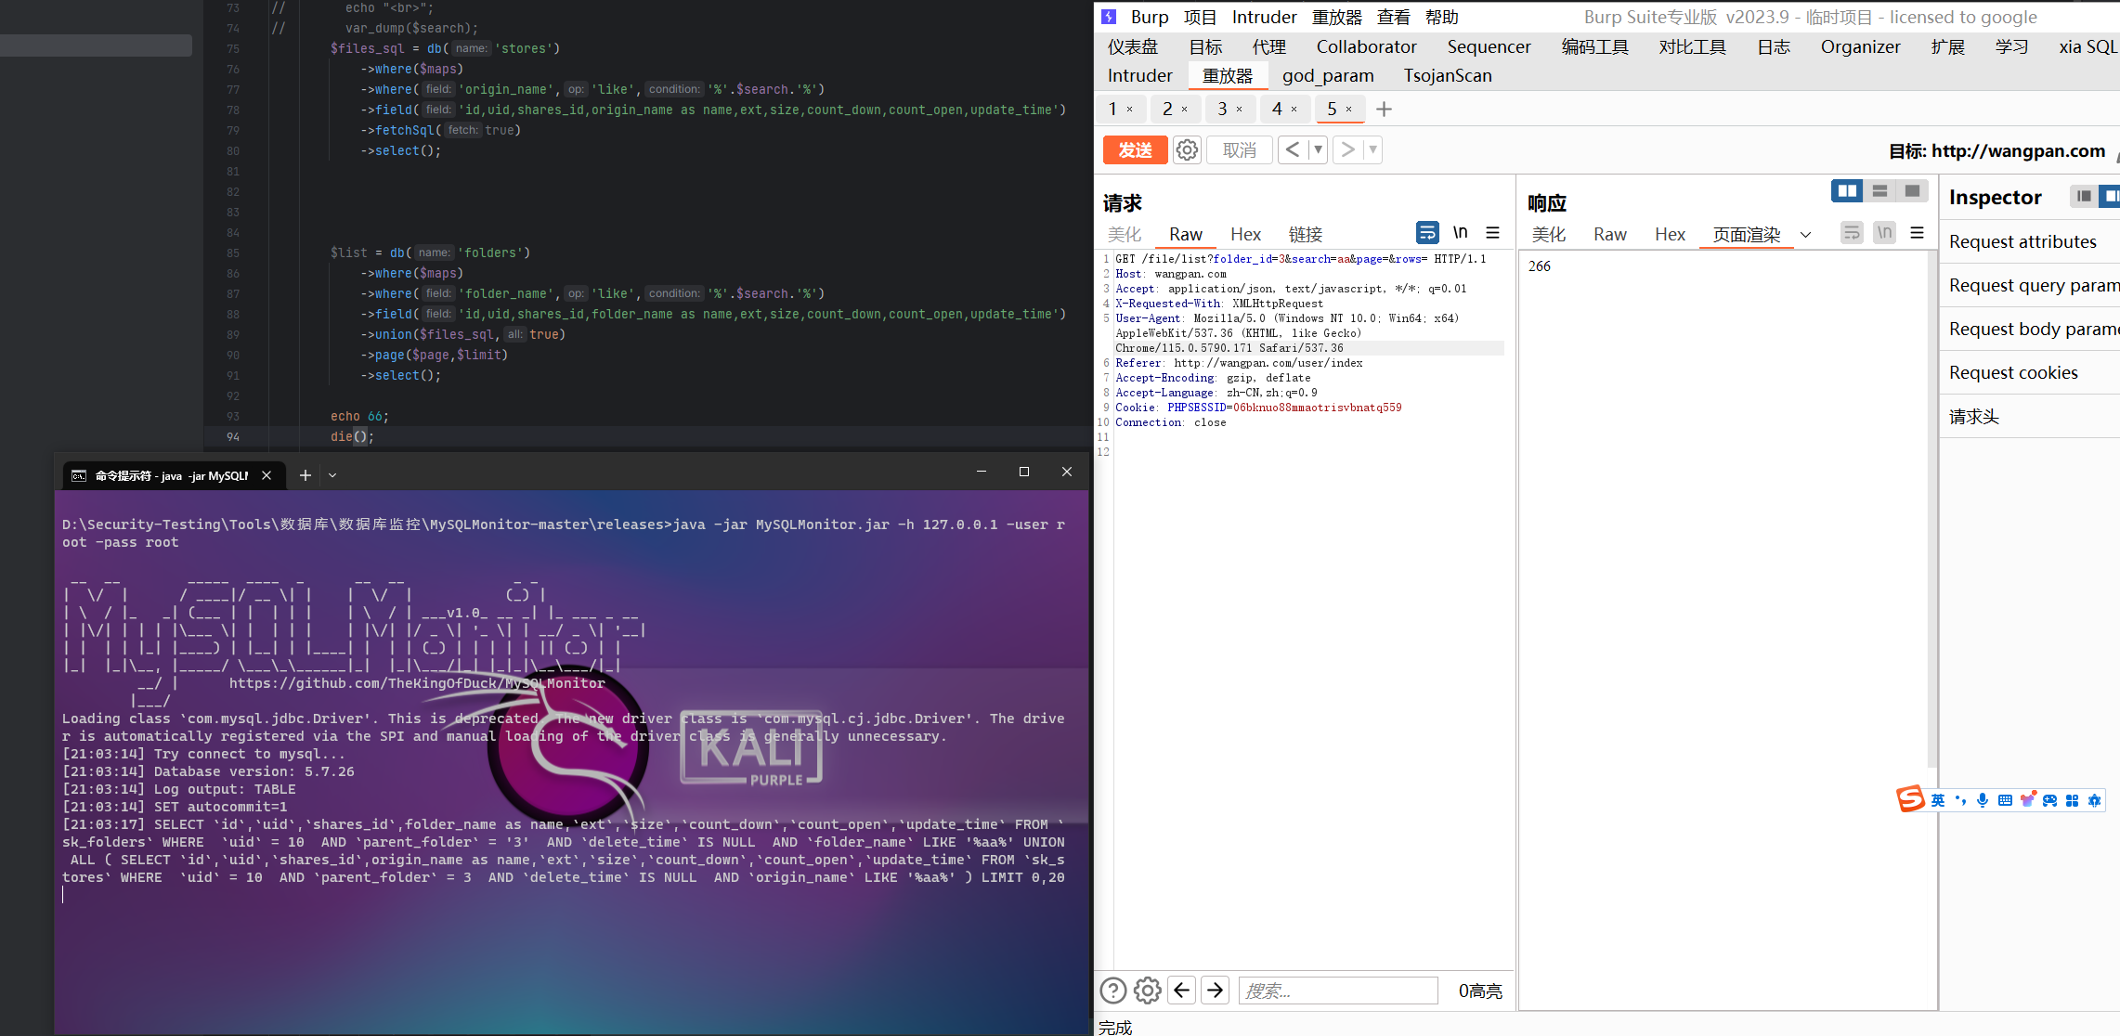The width and height of the screenshot is (2120, 1036).
Task: Open the Burp menu
Action: [x=1150, y=17]
